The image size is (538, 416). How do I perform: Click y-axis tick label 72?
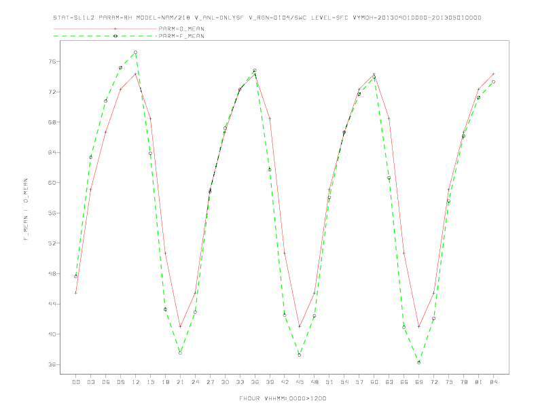tap(52, 92)
